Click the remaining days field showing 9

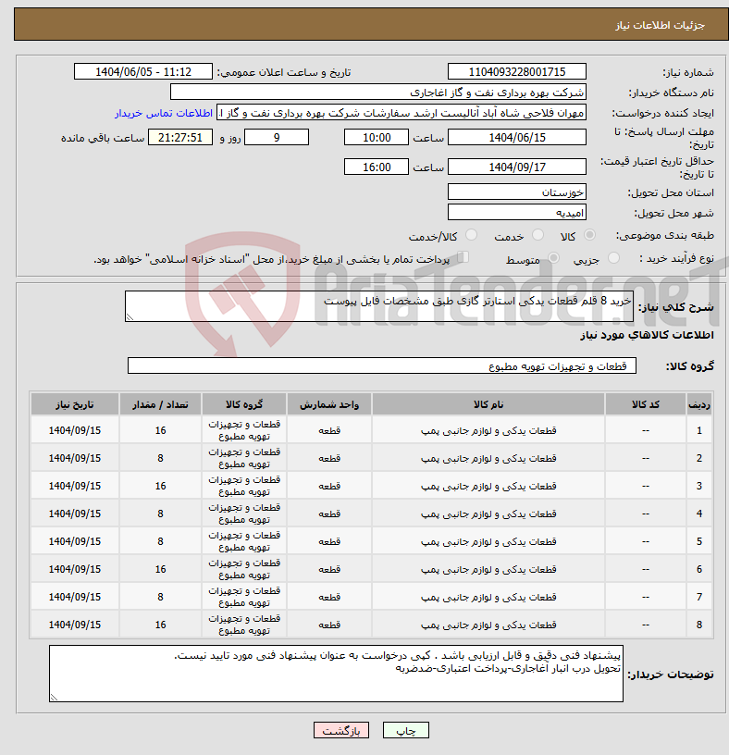pyautogui.click(x=277, y=137)
